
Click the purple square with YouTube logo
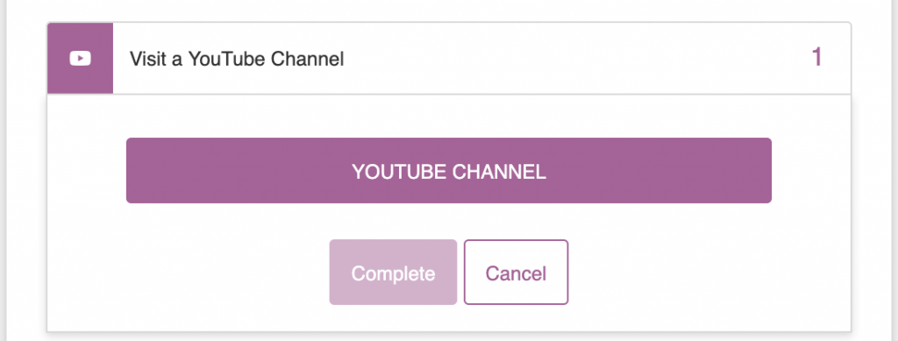coord(80,59)
